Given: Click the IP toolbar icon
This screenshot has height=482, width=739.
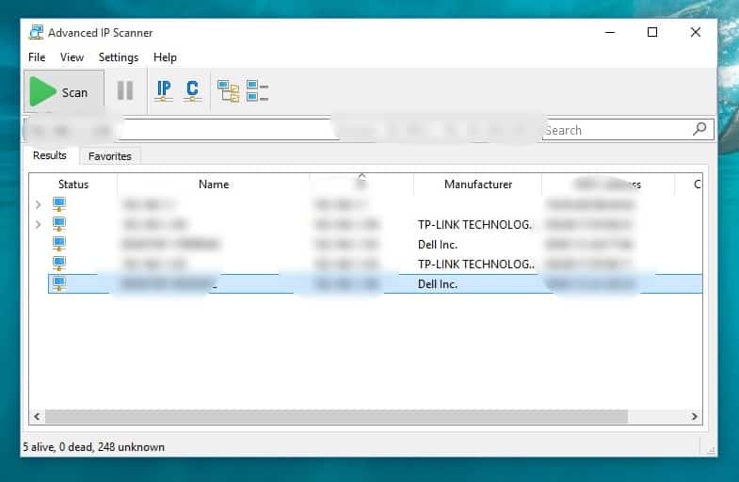Looking at the screenshot, I should 164,91.
